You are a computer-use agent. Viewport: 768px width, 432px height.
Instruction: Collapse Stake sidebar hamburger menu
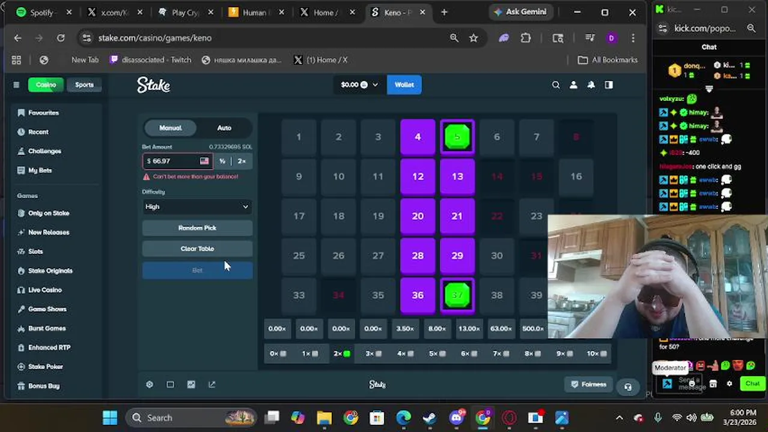[x=16, y=85]
